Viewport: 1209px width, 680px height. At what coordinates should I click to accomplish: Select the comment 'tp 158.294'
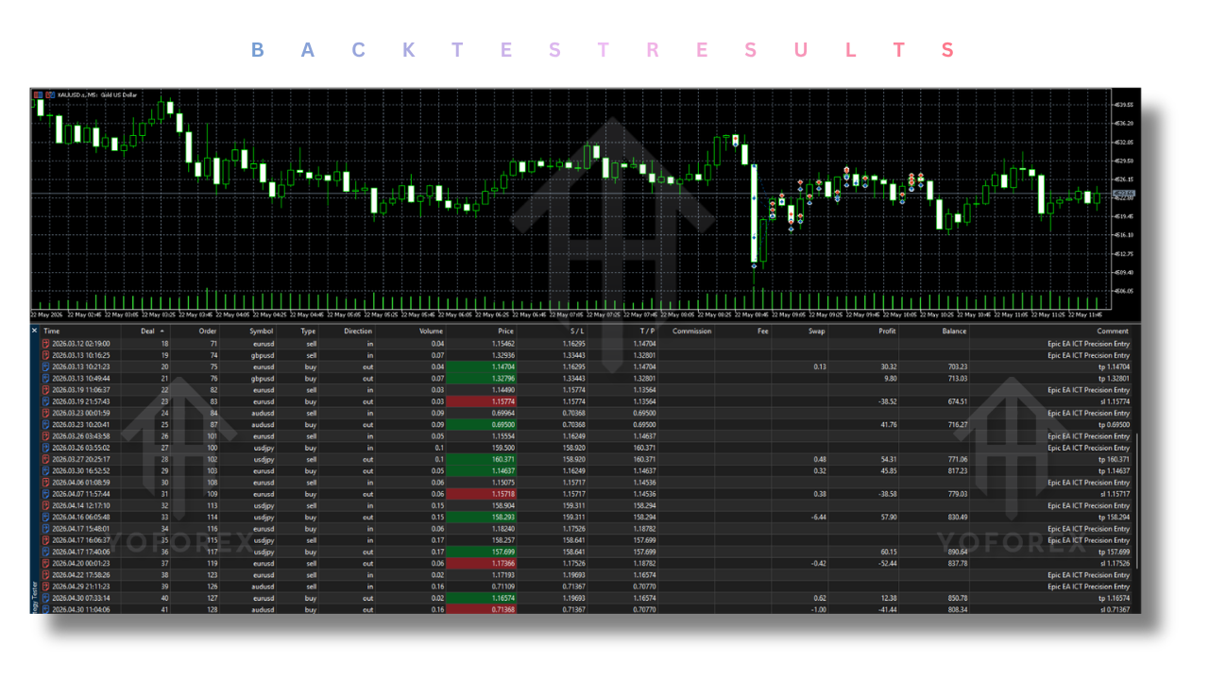[x=1114, y=517]
